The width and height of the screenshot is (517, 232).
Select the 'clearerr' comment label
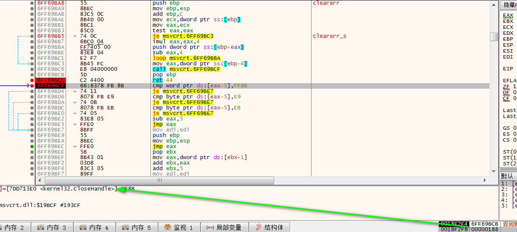click(326, 3)
